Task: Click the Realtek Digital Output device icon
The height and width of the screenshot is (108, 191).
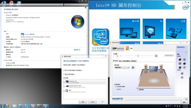Action: coord(67,86)
